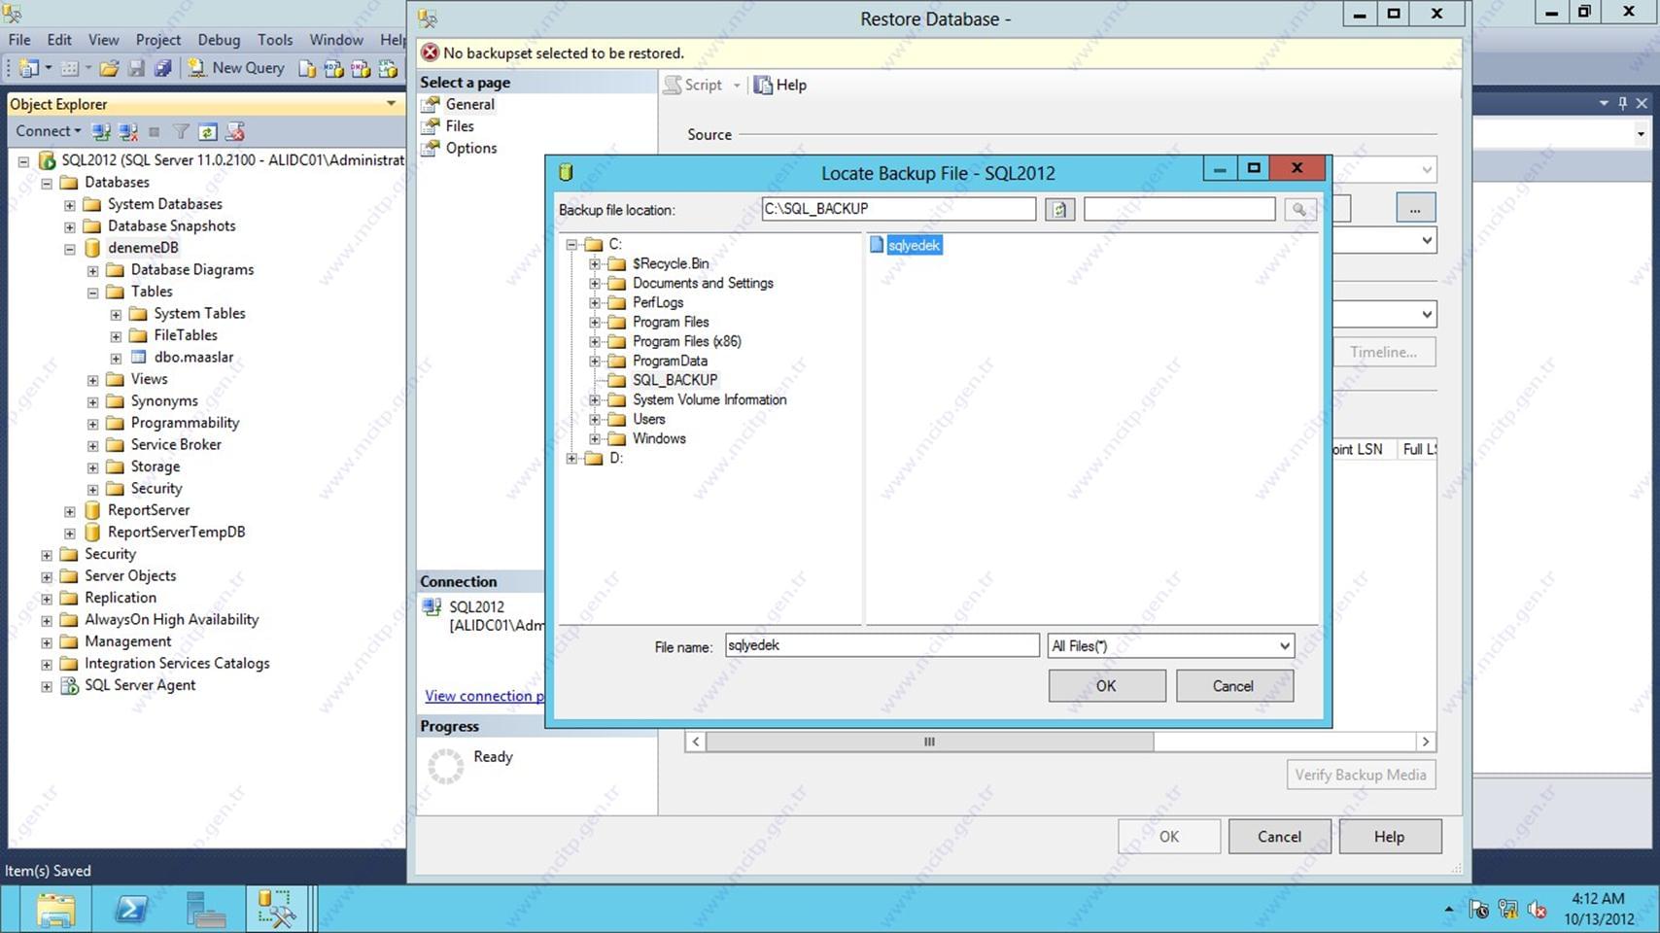Cancel the Restore Database dialog
Viewport: 1660px width, 933px height.
pyautogui.click(x=1279, y=837)
